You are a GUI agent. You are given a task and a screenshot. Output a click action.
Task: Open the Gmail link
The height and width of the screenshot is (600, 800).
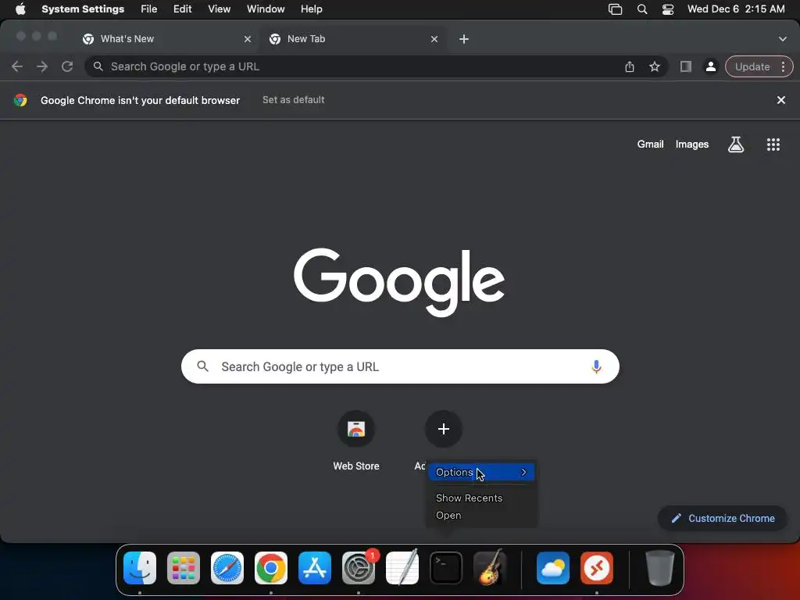tap(650, 145)
